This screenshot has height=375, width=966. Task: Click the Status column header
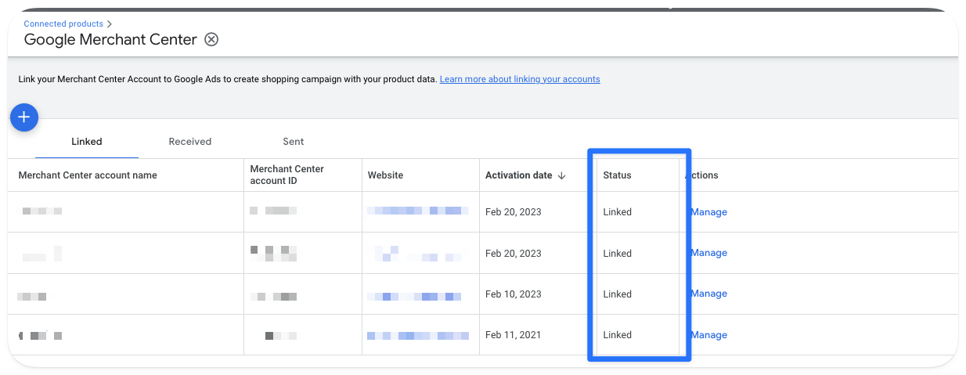tap(617, 175)
